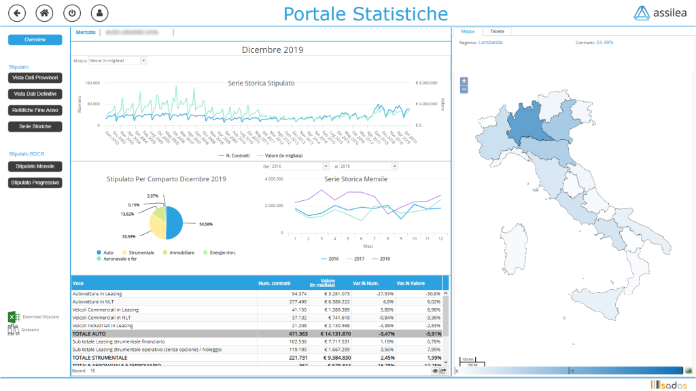
Task: Click the Excel Download Stipulato icon
Action: (x=14, y=317)
